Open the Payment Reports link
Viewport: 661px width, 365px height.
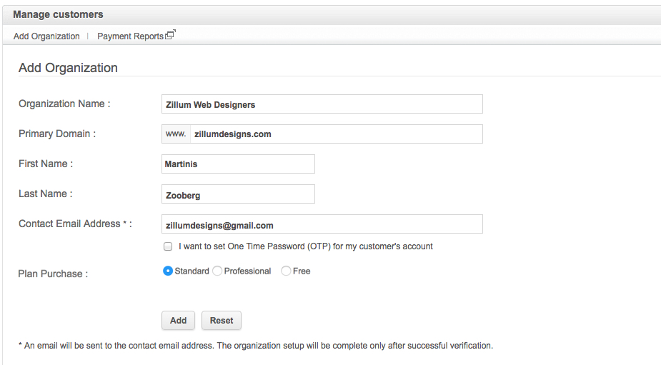[130, 36]
